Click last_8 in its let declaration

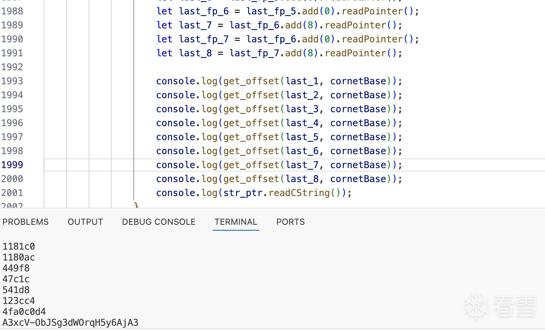point(195,53)
